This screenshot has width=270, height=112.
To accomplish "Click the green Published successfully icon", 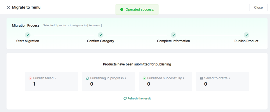I will [x=144, y=78].
